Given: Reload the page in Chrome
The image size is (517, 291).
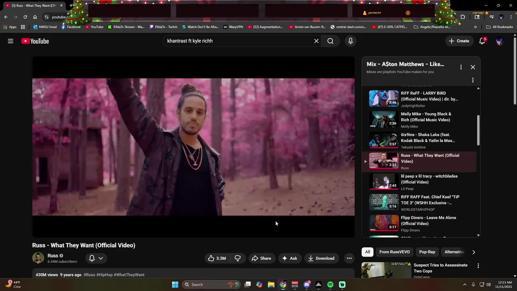Looking at the screenshot, I should 25,17.
